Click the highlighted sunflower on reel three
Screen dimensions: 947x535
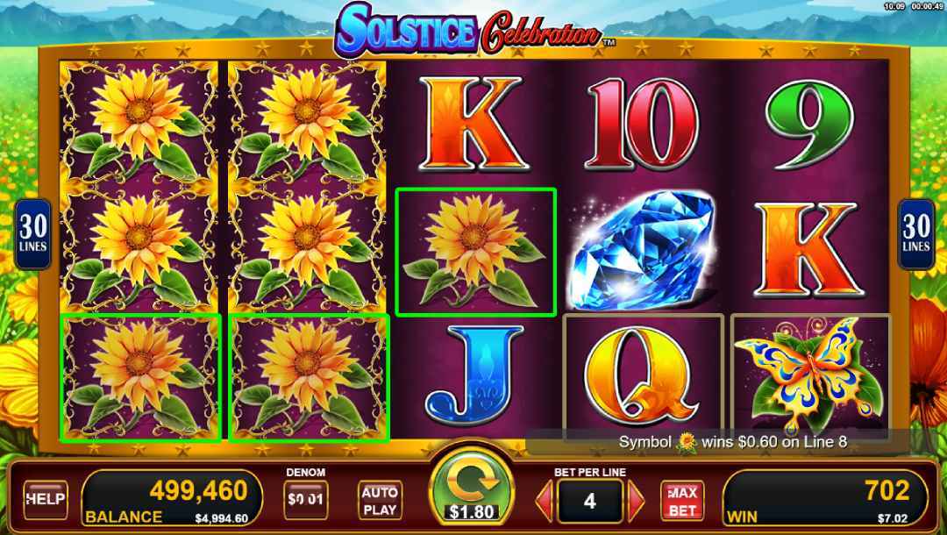click(x=475, y=251)
